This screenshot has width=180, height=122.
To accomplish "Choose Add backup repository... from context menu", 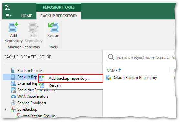I will point(70,78).
